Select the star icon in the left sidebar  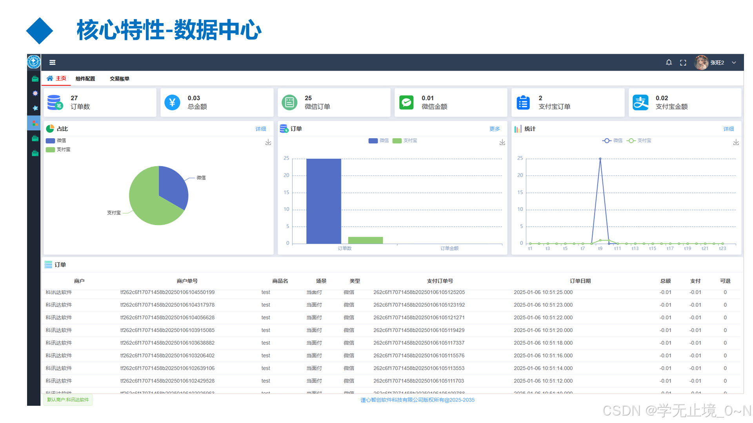click(35, 108)
